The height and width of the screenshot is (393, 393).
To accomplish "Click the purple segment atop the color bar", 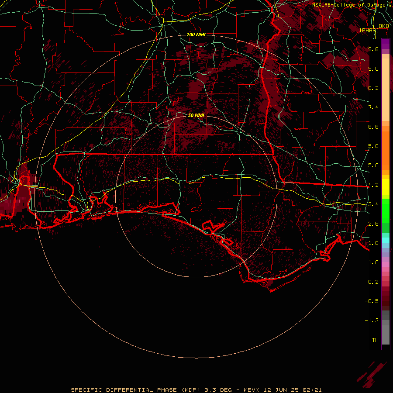I will coord(386,44).
